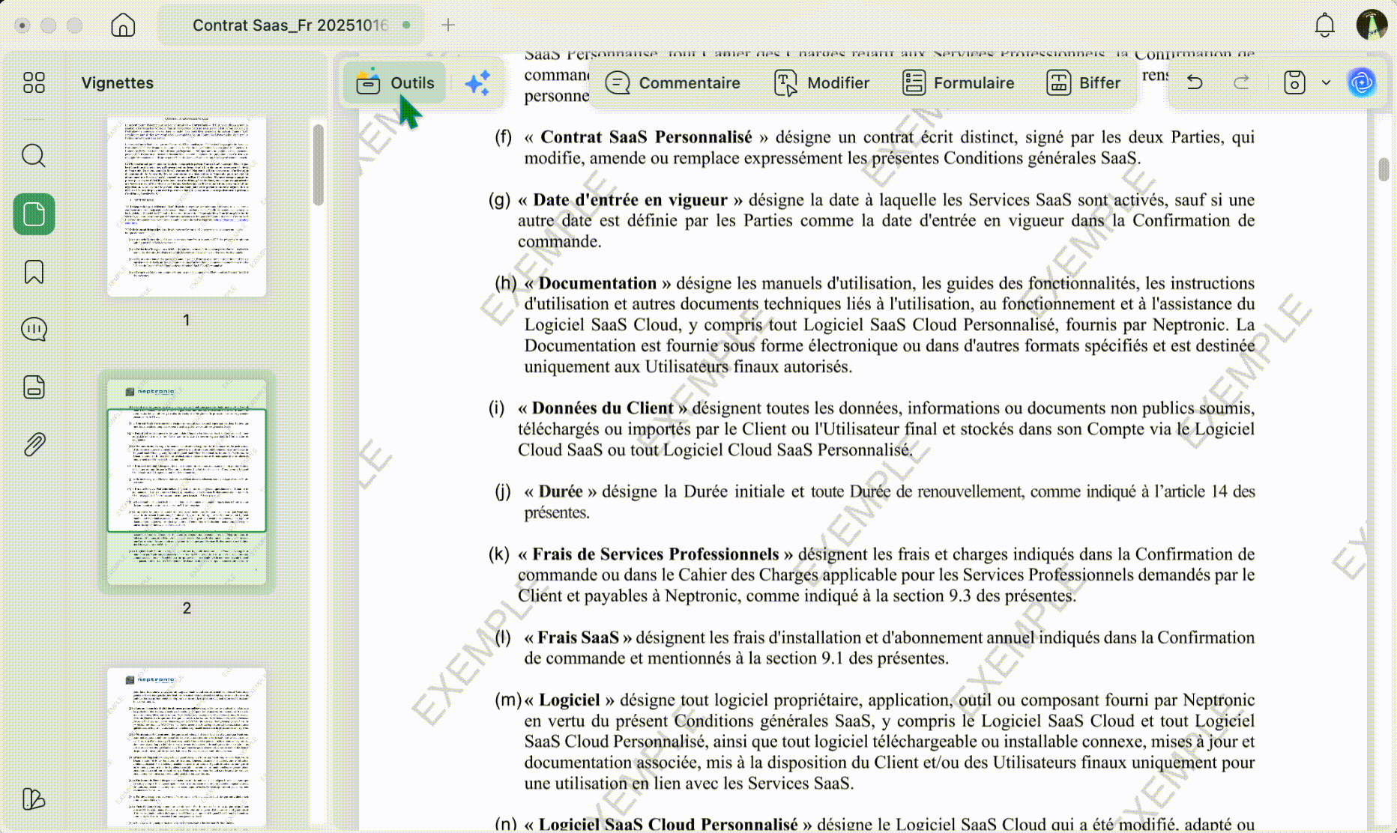Redo the last action
This screenshot has width=1397, height=833.
(1242, 82)
